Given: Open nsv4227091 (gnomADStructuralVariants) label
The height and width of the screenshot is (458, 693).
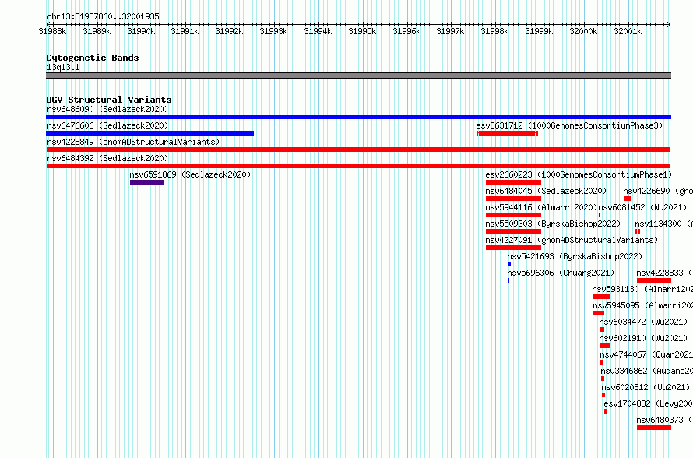Looking at the screenshot, I should coord(572,240).
